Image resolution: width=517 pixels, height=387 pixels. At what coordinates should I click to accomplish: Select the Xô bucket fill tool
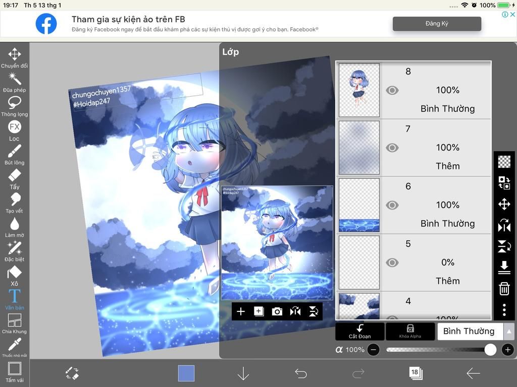[x=15, y=276]
